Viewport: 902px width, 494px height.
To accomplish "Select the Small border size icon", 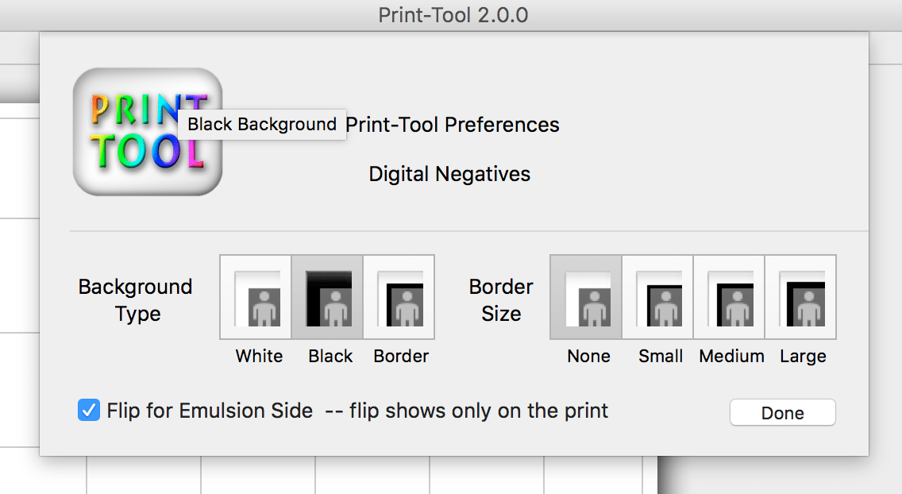I will point(657,297).
